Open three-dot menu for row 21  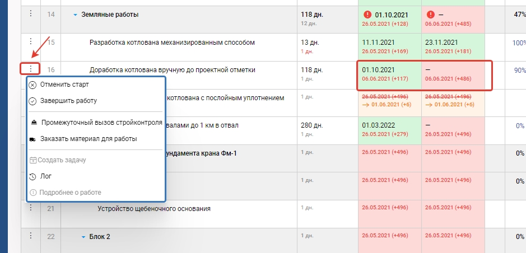[32, 209]
